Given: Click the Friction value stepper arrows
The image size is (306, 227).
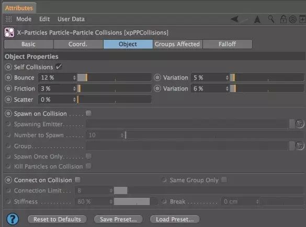Looking at the screenshot, I should (74, 88).
